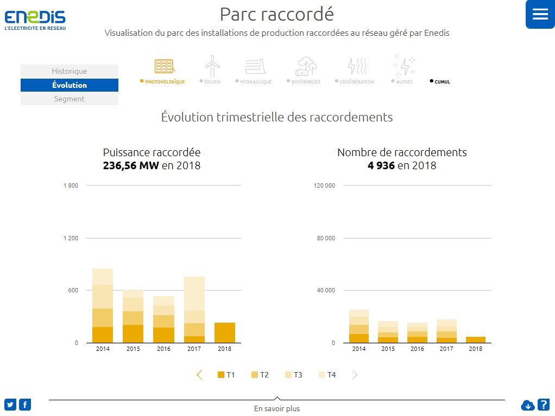This screenshot has height=416, width=555.
Task: Select the Éolien wind turbine icon
Action: (212, 66)
